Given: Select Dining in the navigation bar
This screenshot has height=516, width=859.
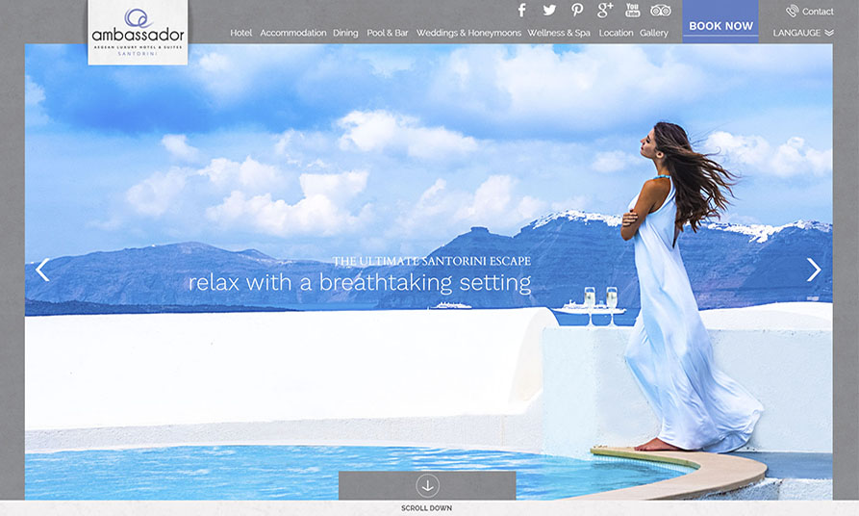Looking at the screenshot, I should pyautogui.click(x=345, y=33).
